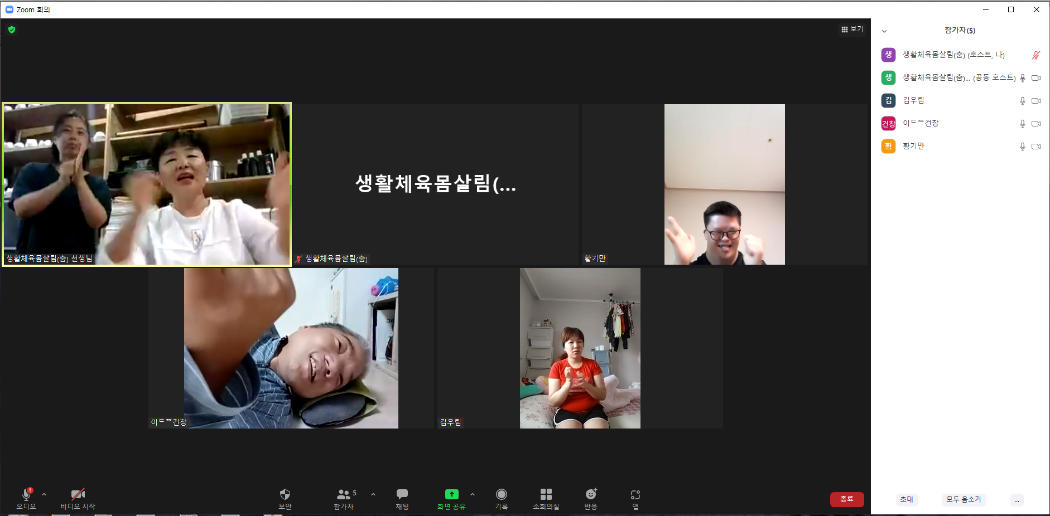Open 소회의실 breakout rooms
Screen dimensions: 1050x516
pyautogui.click(x=546, y=499)
